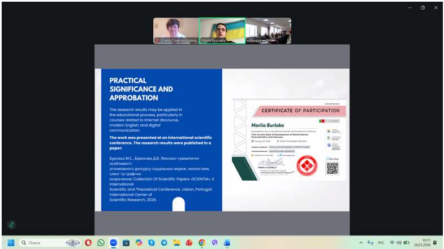Open Google Chrome from the taskbar
444x249 pixels.
click(x=201, y=243)
